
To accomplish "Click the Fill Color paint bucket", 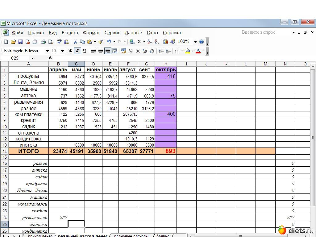I will pos(187,51).
